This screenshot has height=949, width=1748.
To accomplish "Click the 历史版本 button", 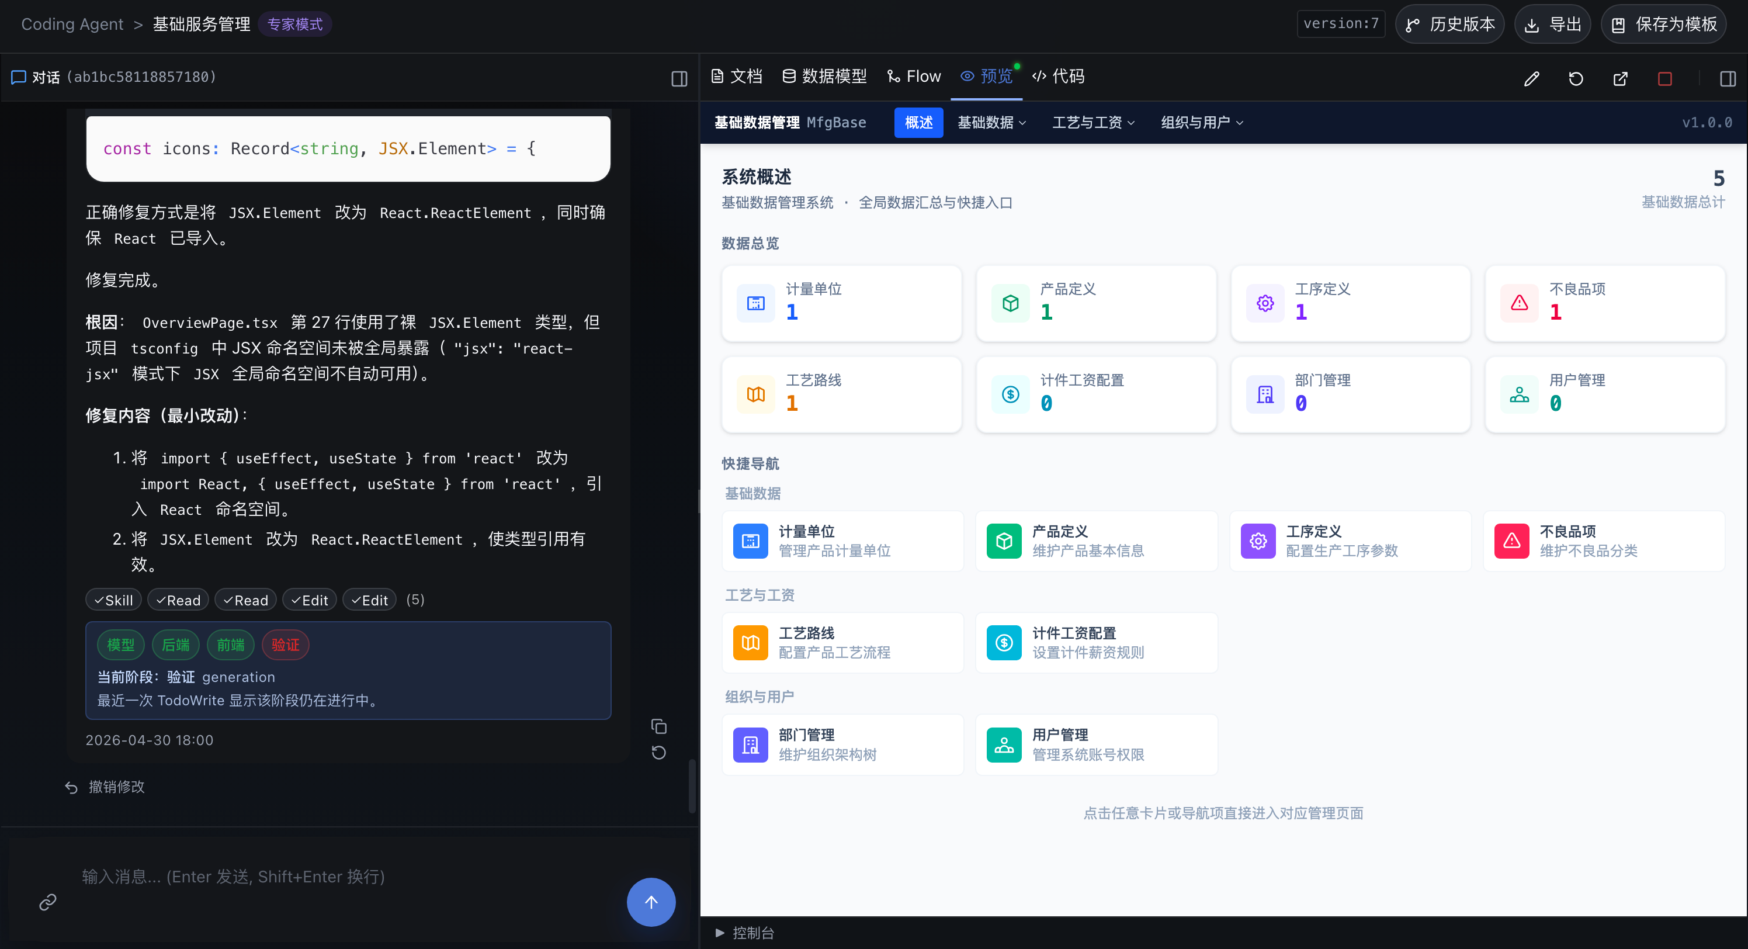I will 1450,25.
